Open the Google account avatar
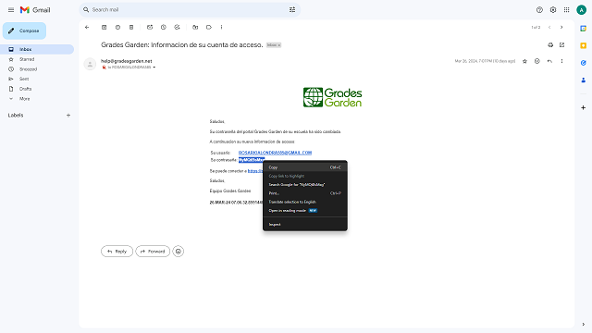The width and height of the screenshot is (592, 333). (x=582, y=10)
